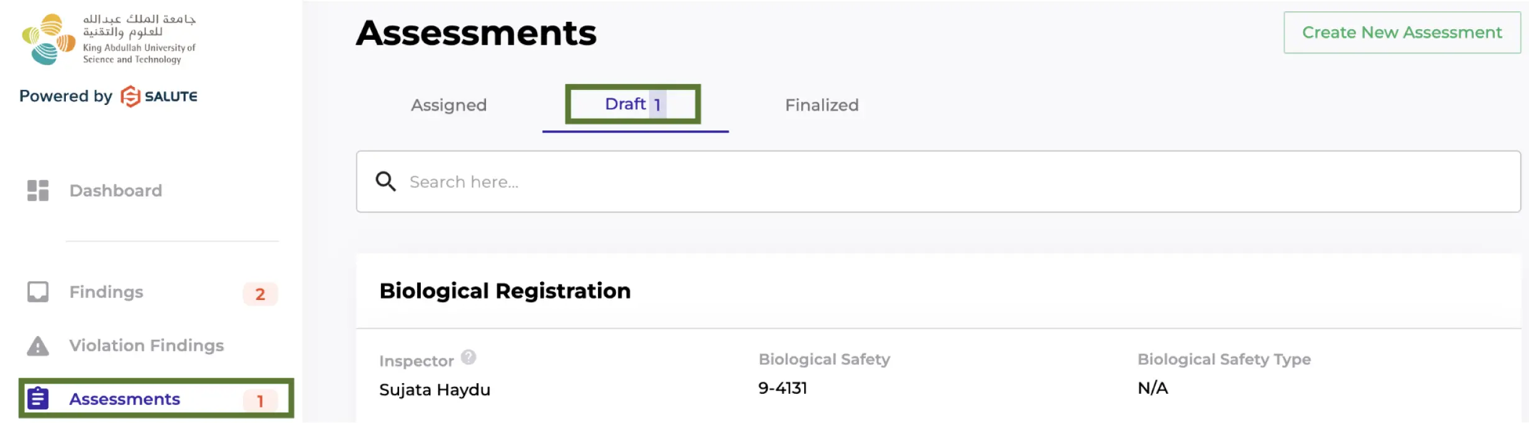Open Violation Findings menu item
The image size is (1529, 423).
(146, 346)
